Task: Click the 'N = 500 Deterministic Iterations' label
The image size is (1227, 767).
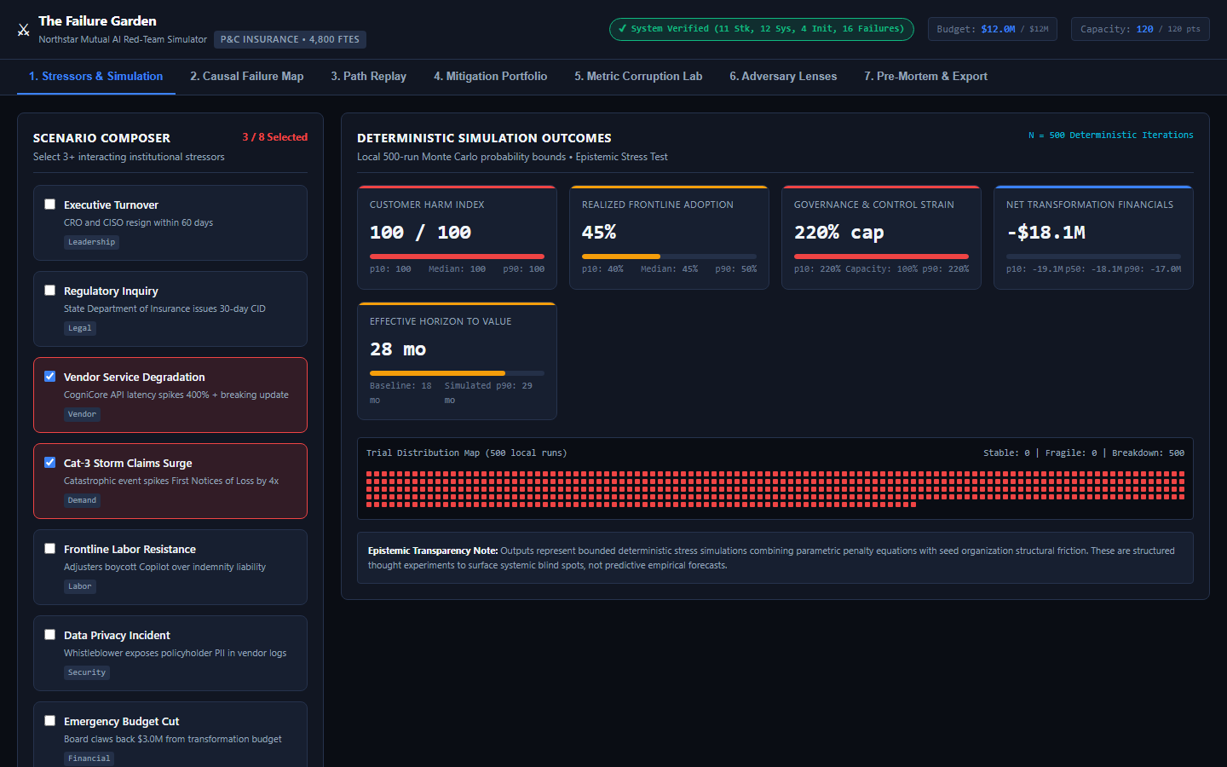Action: [1111, 136]
